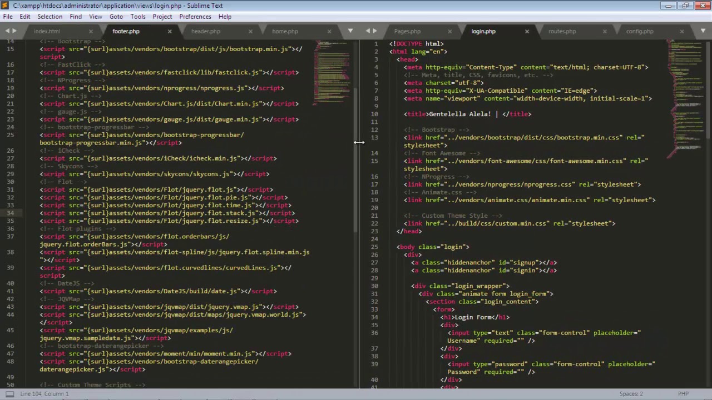Viewport: 712px width, 400px height.
Task: Click line number 10 in login.php gutter
Action: (374, 114)
